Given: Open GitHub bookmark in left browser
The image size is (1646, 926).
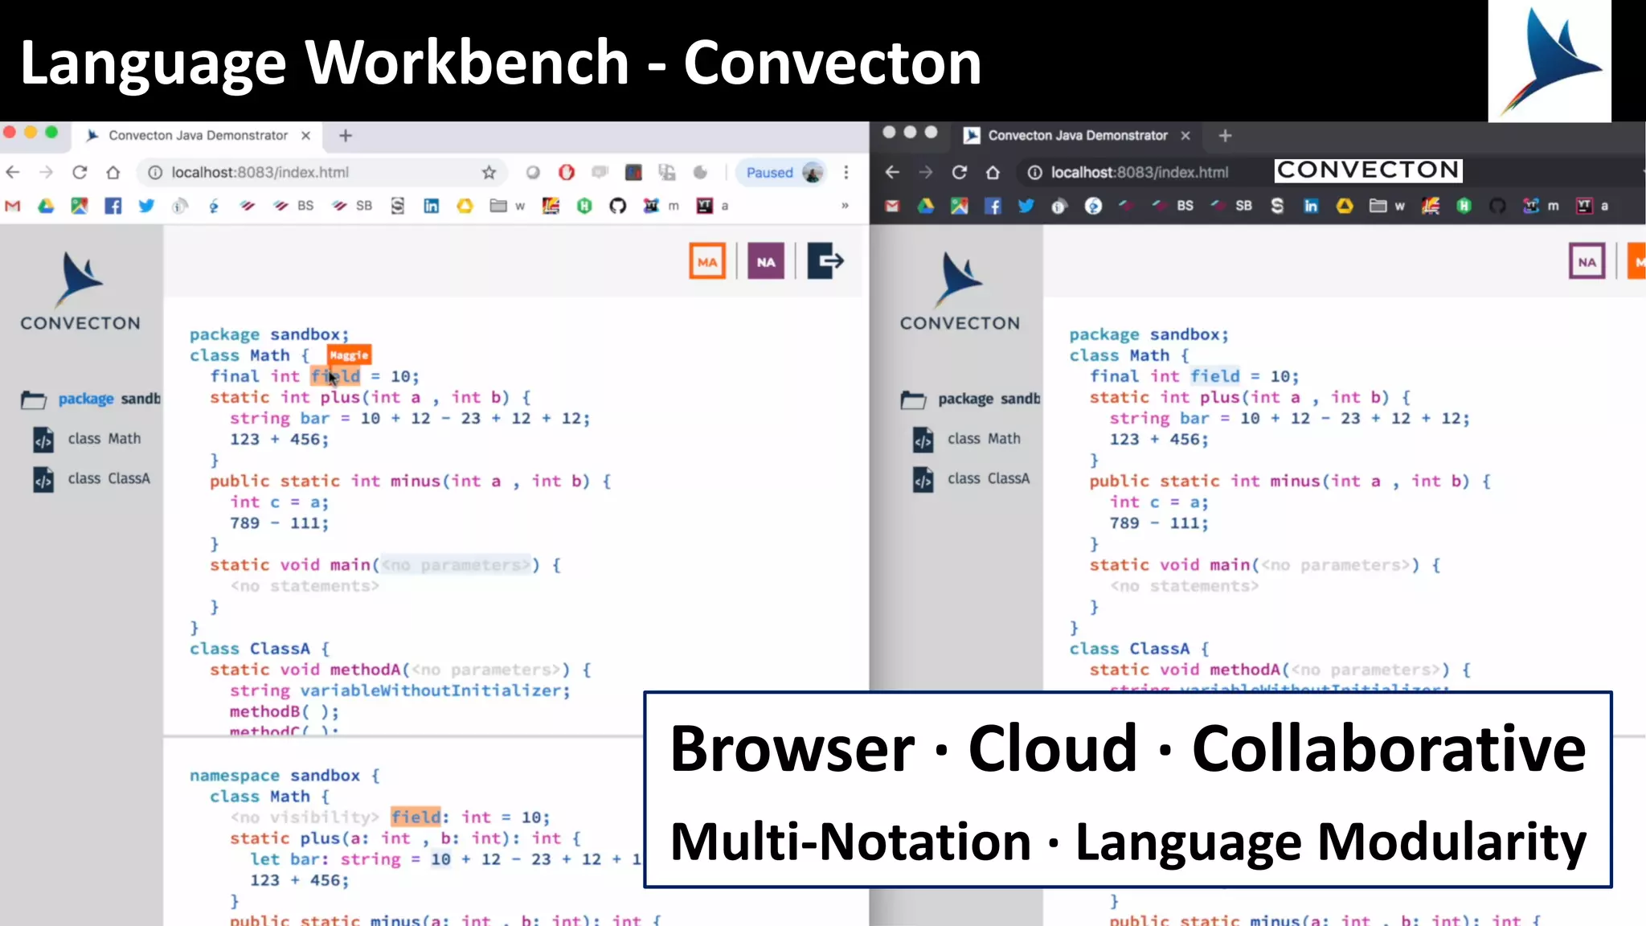Looking at the screenshot, I should pos(617,207).
